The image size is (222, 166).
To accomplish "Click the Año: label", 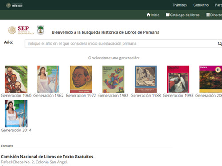I will tap(8, 42).
